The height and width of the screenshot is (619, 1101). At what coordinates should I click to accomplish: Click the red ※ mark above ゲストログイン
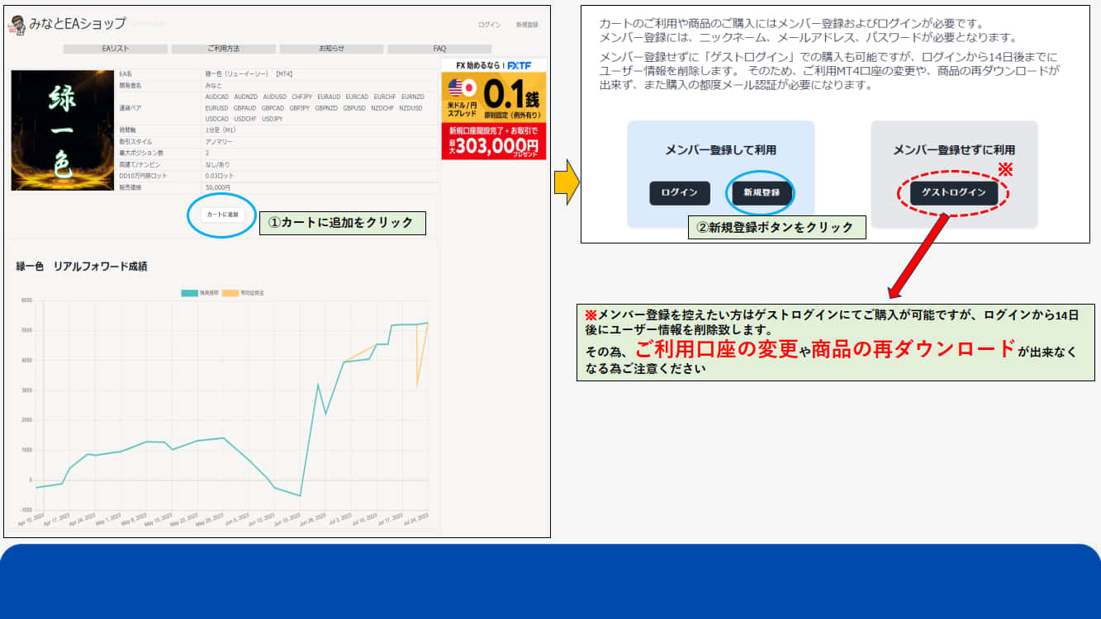1005,170
